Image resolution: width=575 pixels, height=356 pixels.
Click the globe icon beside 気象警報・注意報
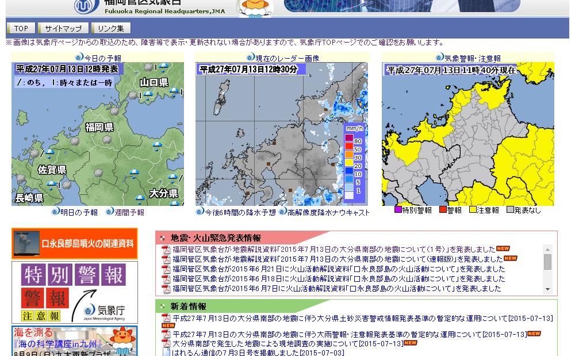coord(439,58)
